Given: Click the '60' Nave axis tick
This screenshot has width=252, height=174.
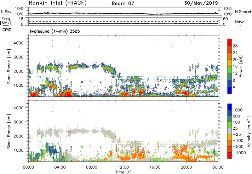Looking at the screenshot, I should [x=225, y=19].
